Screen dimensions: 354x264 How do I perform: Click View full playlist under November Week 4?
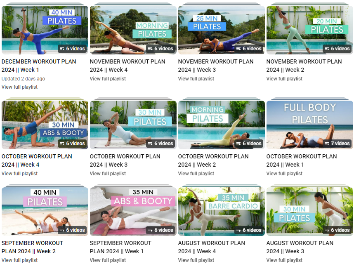pyautogui.click(x=108, y=79)
